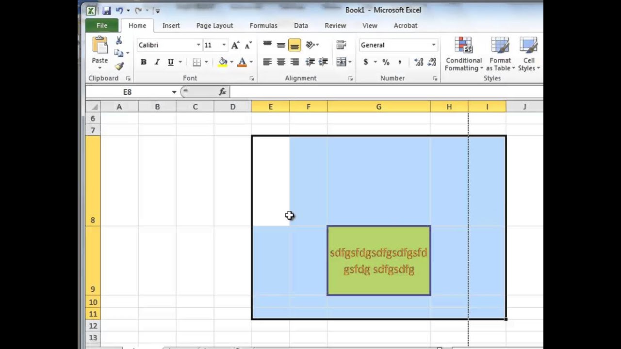Apply Percent Style format
Screen dimensions: 621x349
coord(386,62)
